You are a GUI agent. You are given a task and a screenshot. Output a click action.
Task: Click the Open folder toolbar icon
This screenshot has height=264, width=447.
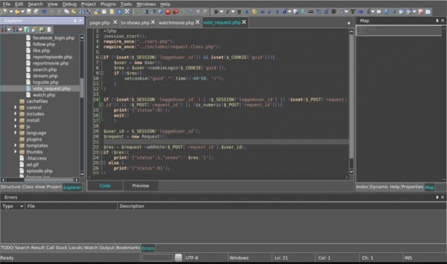pyautogui.click(x=17, y=12)
